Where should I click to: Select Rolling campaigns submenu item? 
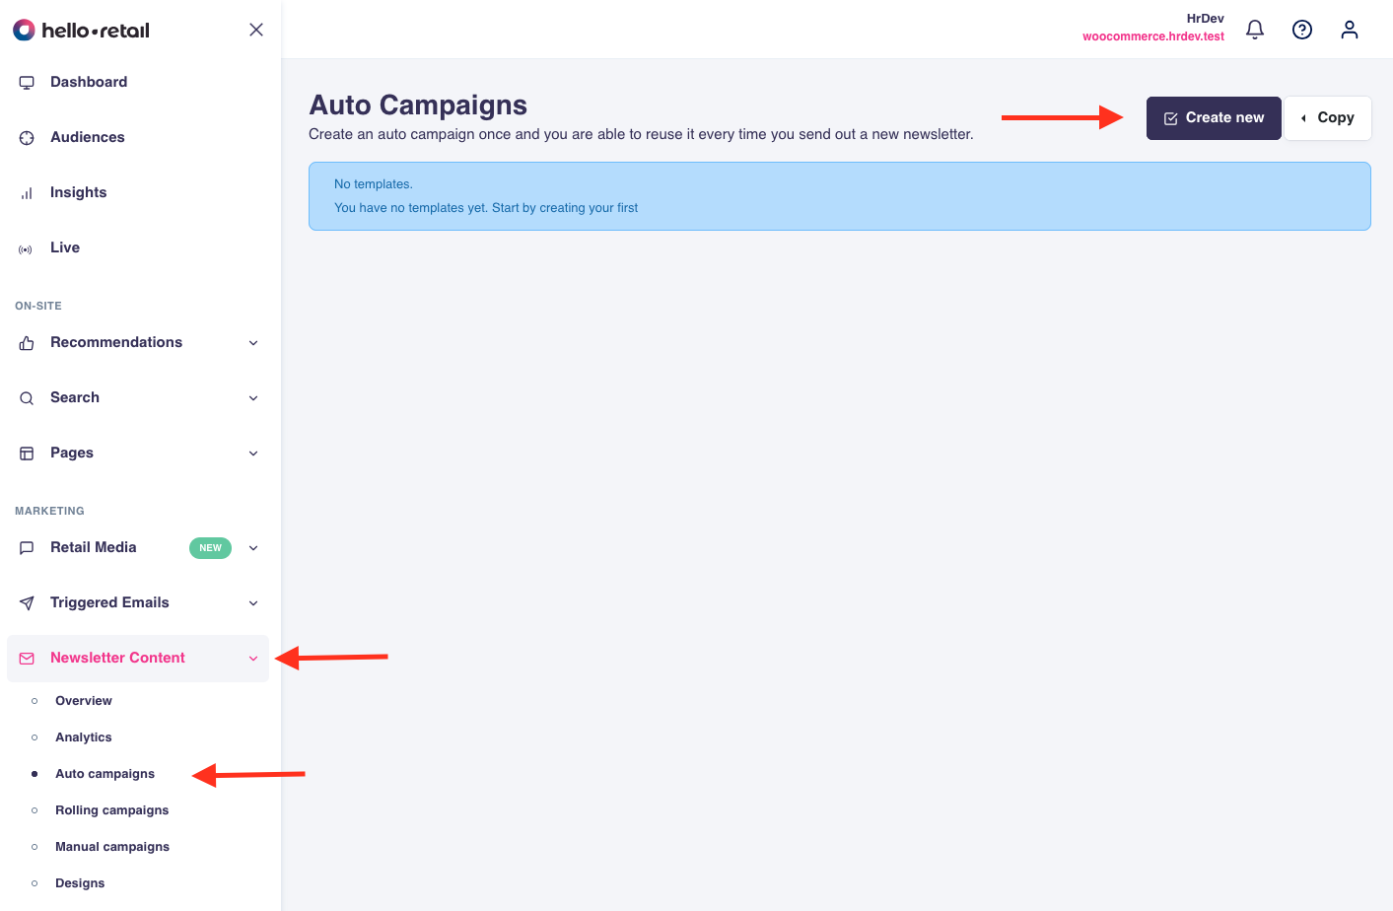coord(111,810)
